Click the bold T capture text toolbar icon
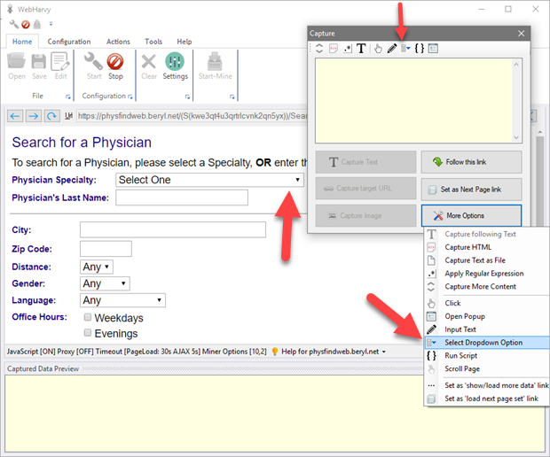 click(x=361, y=49)
